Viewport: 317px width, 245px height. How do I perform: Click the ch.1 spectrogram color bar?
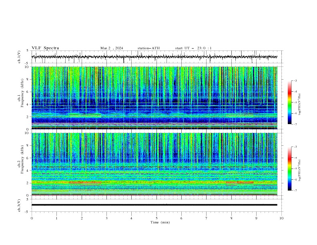[x=289, y=102]
